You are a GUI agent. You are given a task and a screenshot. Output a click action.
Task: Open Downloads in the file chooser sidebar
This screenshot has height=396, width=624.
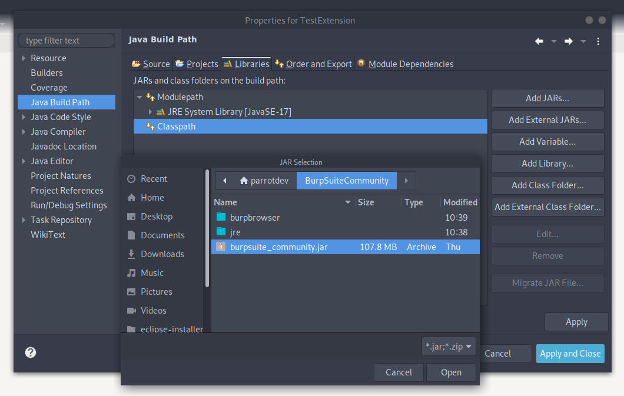[162, 254]
